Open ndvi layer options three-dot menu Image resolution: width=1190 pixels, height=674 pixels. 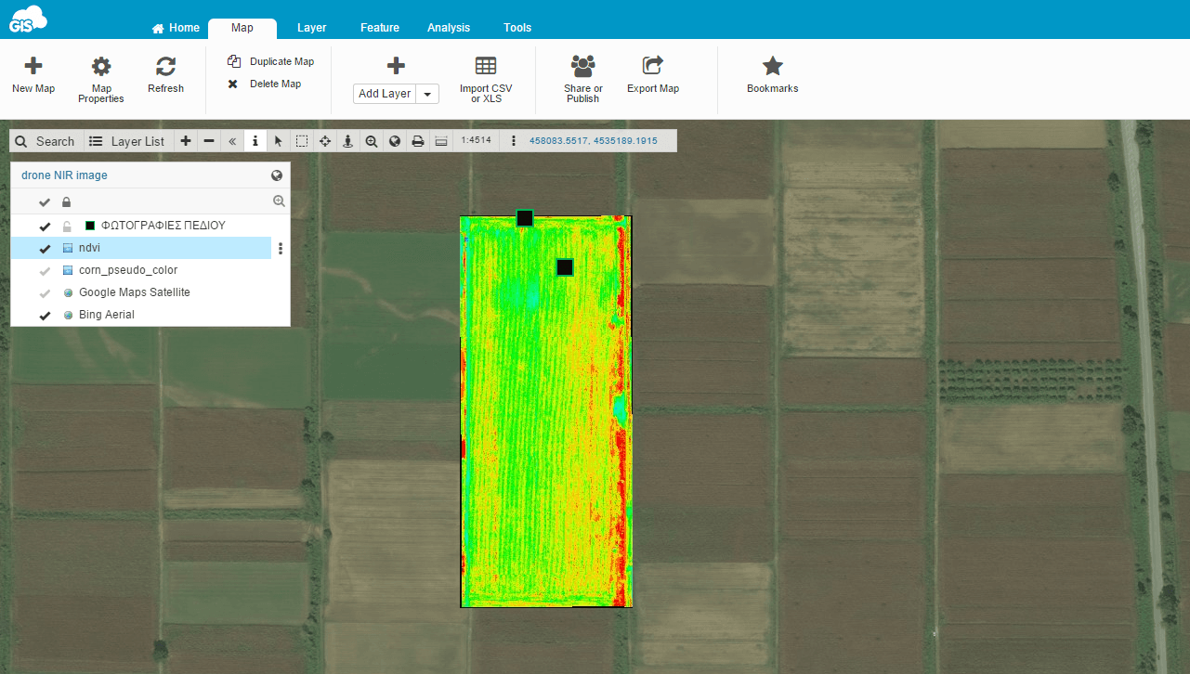point(281,249)
